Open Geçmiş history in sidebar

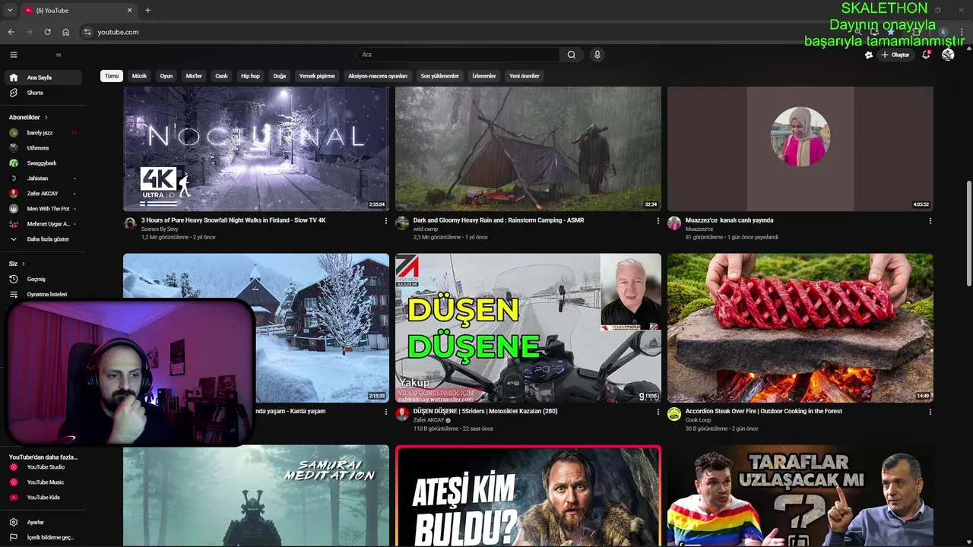tap(44, 279)
